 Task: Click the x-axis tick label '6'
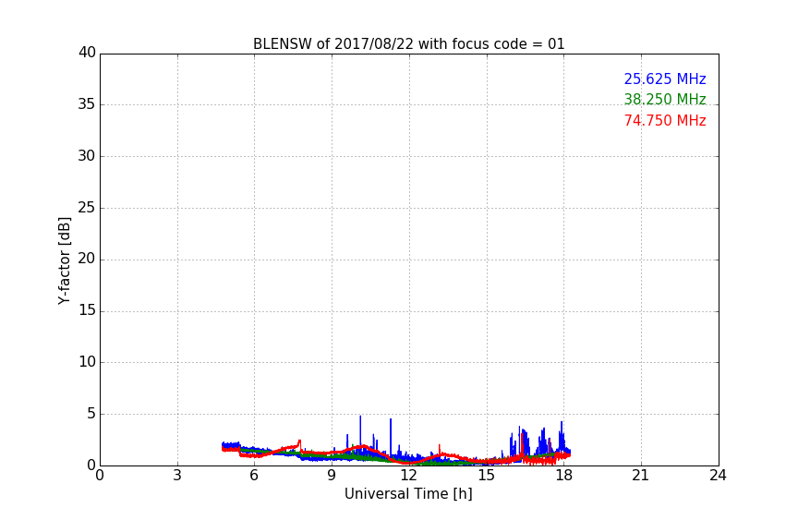(x=254, y=476)
